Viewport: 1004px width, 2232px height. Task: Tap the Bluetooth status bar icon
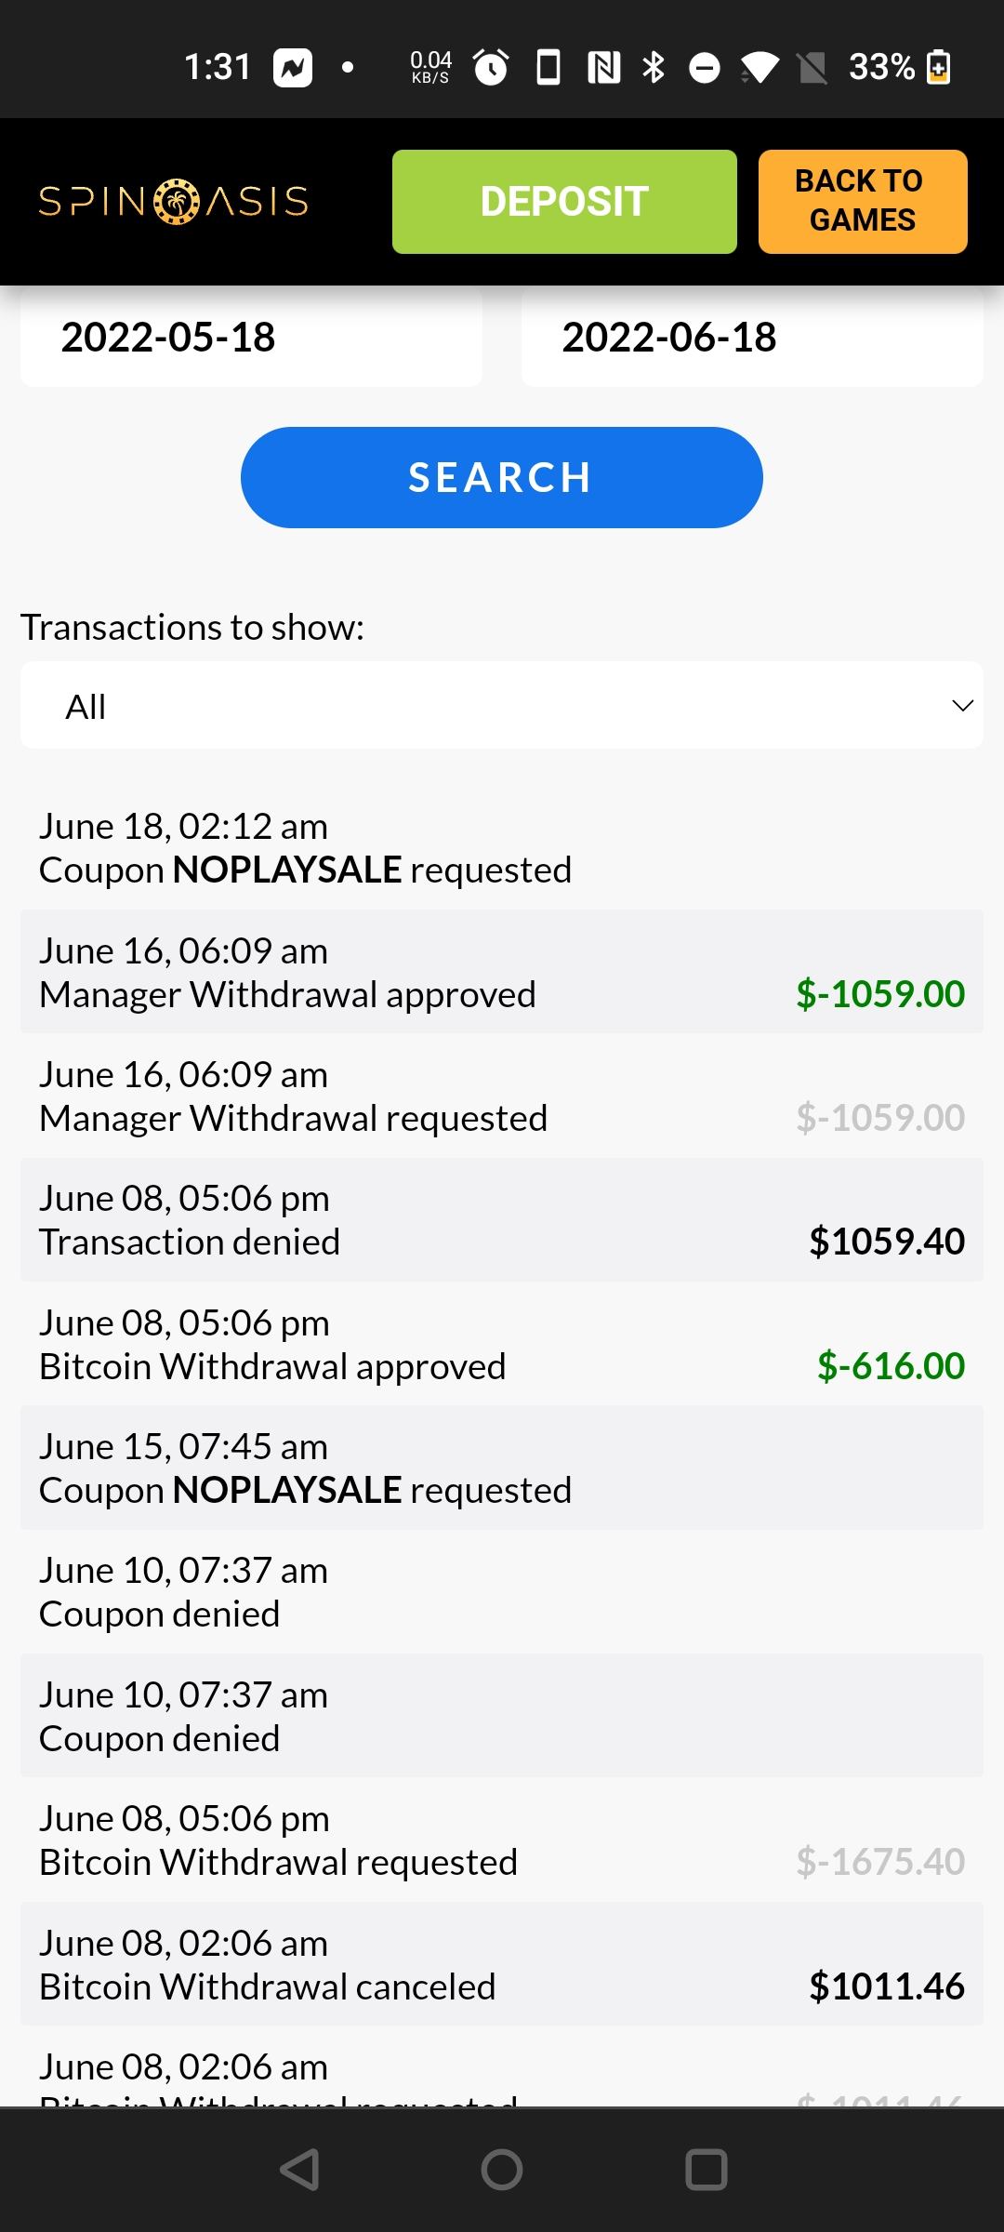point(654,67)
